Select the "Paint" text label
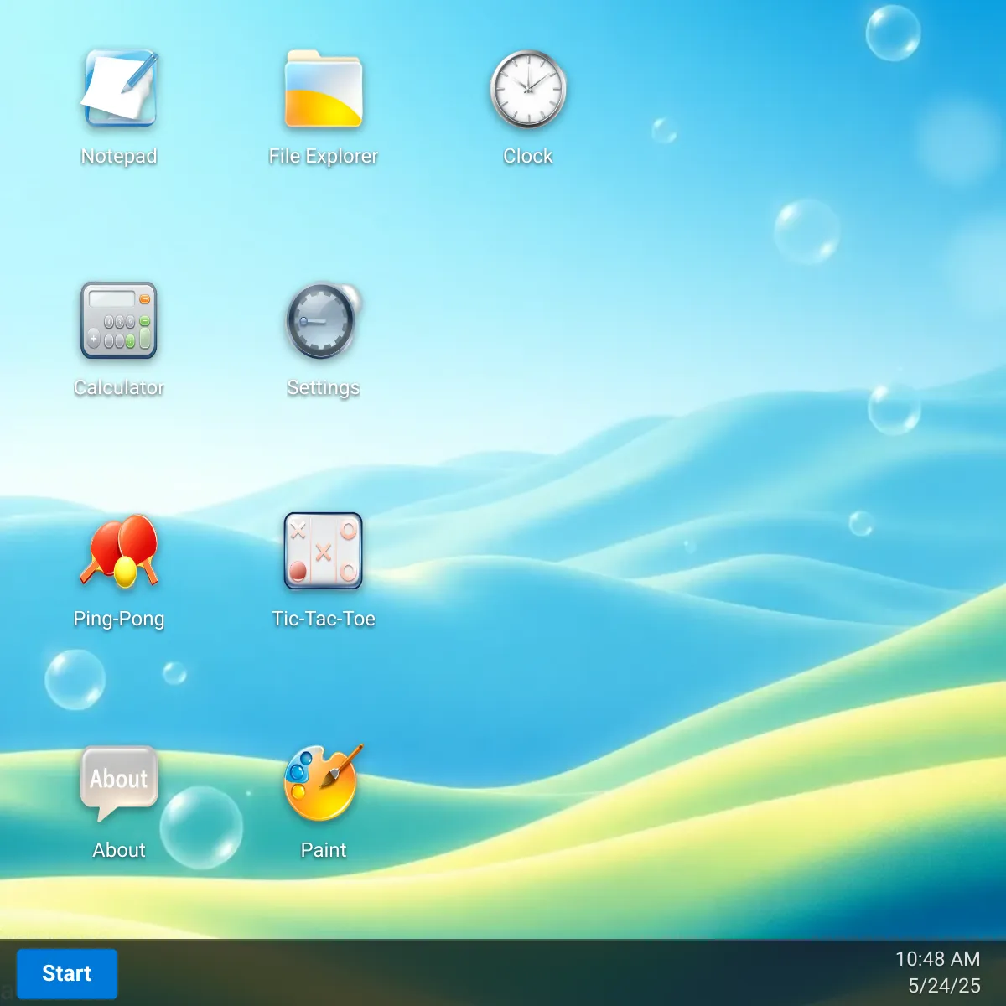This screenshot has width=1006, height=1006. tap(324, 850)
